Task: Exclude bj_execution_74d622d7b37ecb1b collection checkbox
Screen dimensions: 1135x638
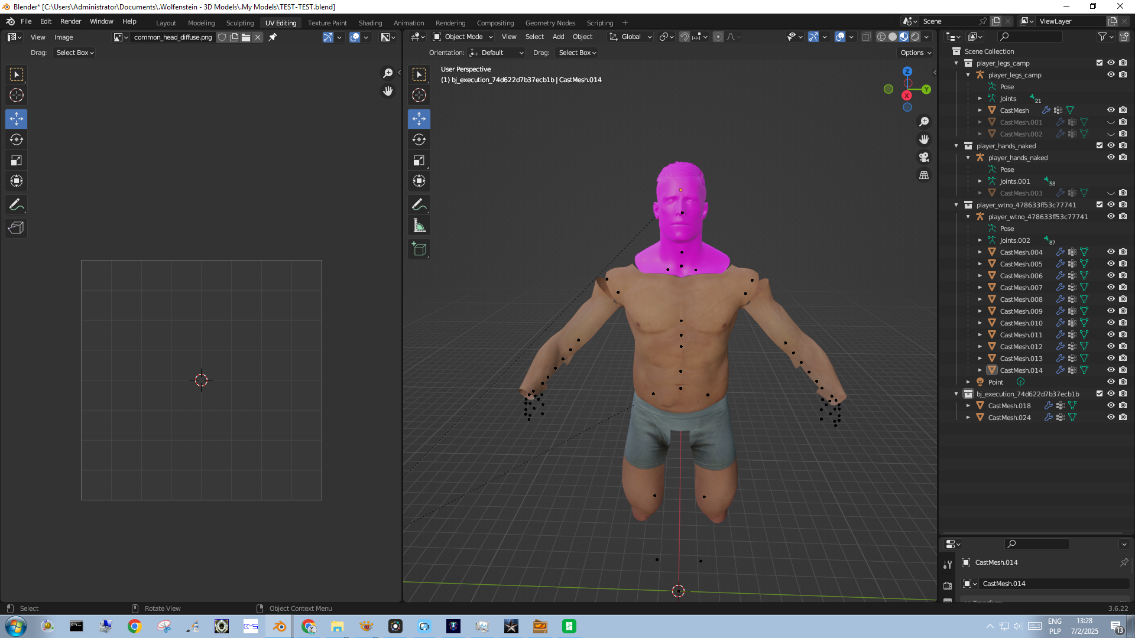Action: point(1100,394)
